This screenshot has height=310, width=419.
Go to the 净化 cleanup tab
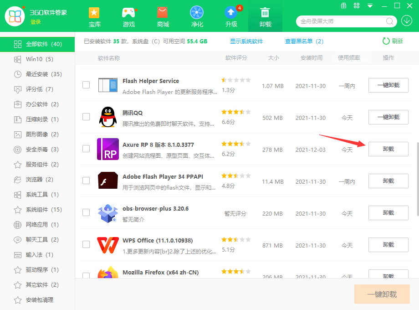197,17
